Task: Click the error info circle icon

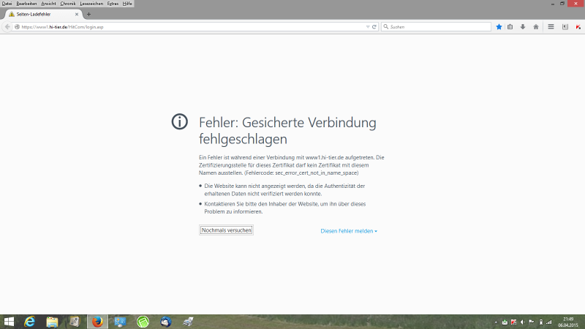Action: coord(179,121)
